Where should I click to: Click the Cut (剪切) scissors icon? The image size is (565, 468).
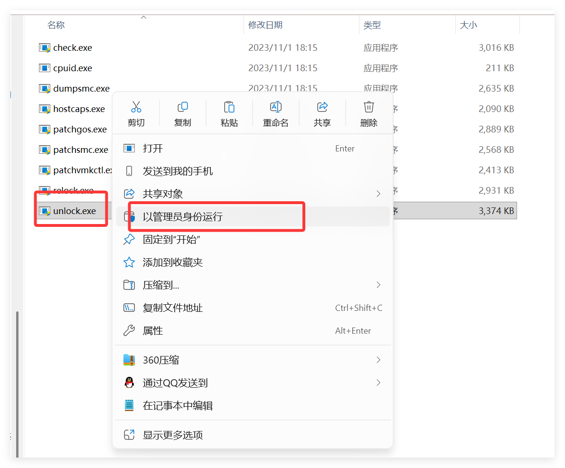click(136, 107)
